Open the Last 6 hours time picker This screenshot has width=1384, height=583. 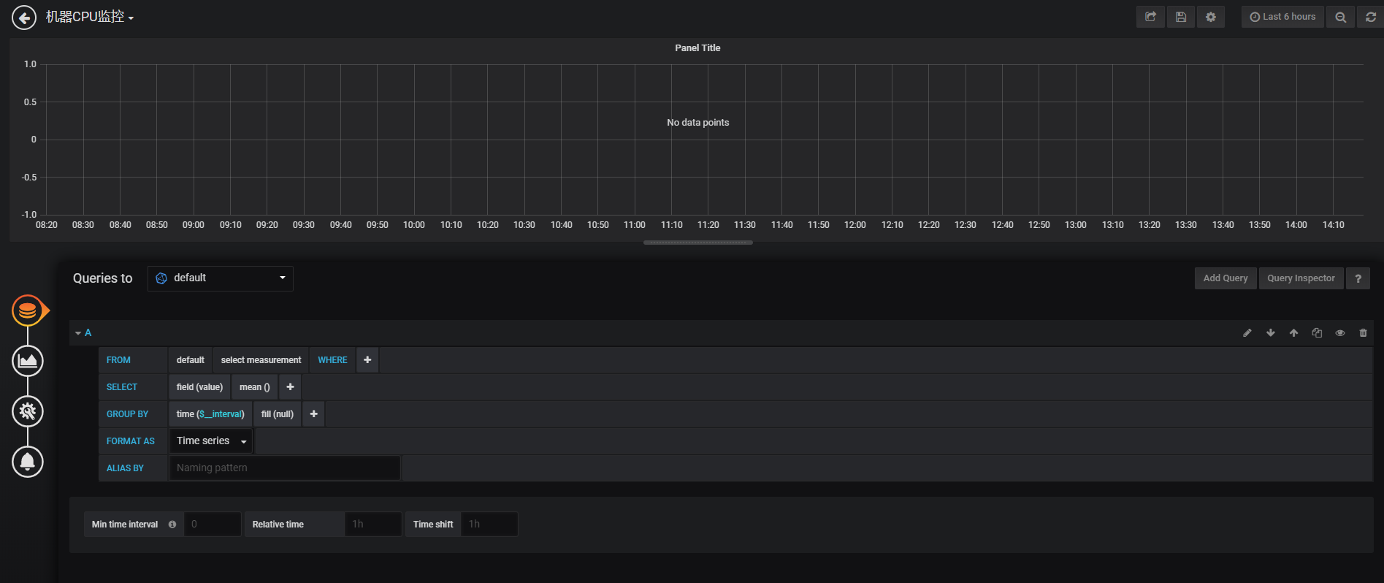pyautogui.click(x=1282, y=17)
